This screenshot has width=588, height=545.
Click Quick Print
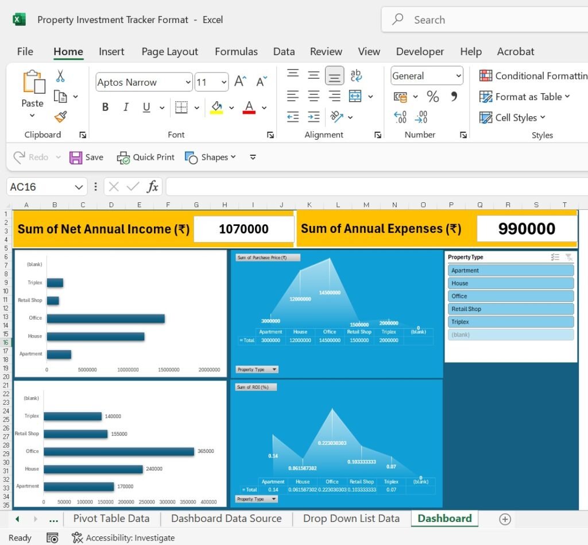click(x=145, y=158)
